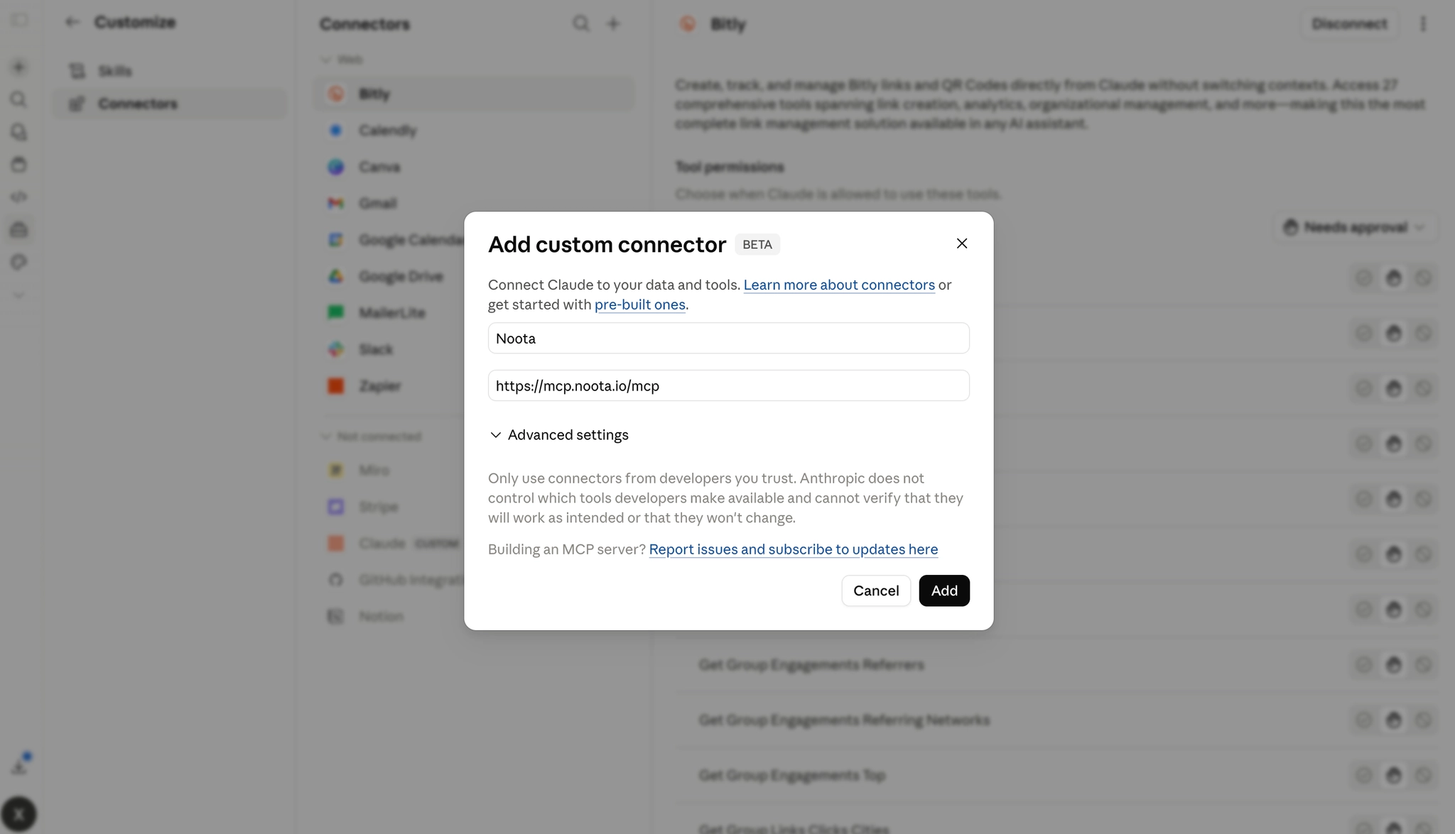The width and height of the screenshot is (1455, 834).
Task: Click the MCP server URL input field
Action: coord(728,385)
